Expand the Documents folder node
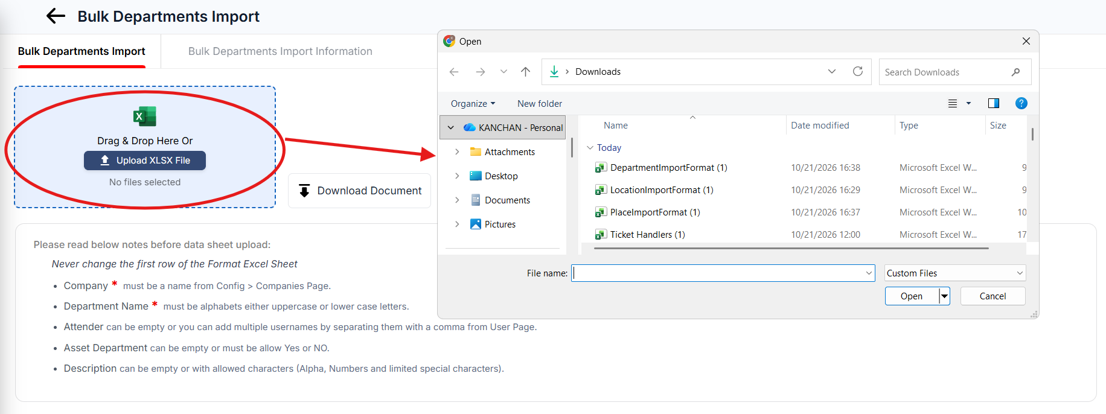The height and width of the screenshot is (414, 1106). tap(457, 200)
